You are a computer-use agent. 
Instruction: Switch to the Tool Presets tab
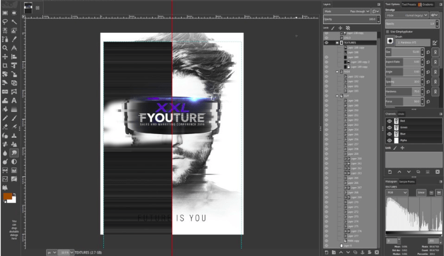point(409,4)
